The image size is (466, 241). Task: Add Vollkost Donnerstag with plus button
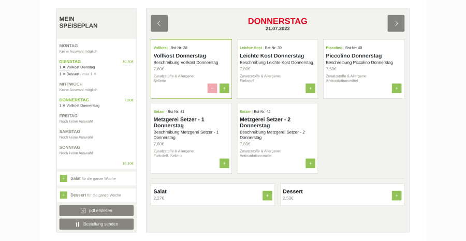click(x=224, y=88)
